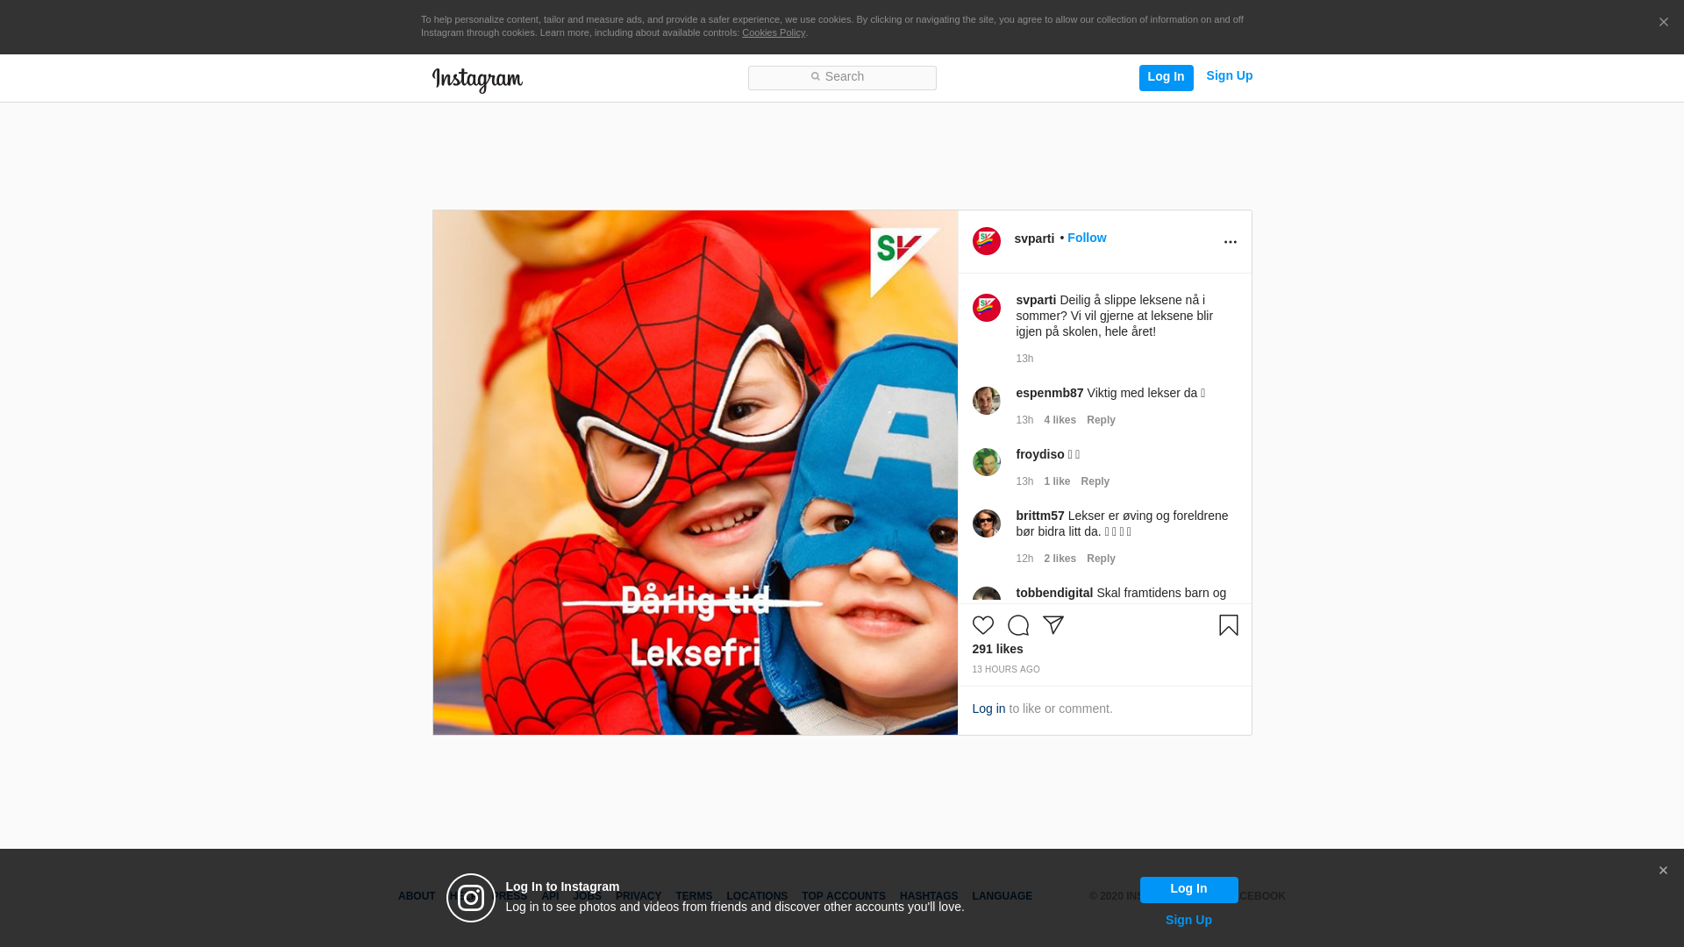Click 13h timestamp on espenmb87 comment
The image size is (1684, 947).
coord(1024,420)
